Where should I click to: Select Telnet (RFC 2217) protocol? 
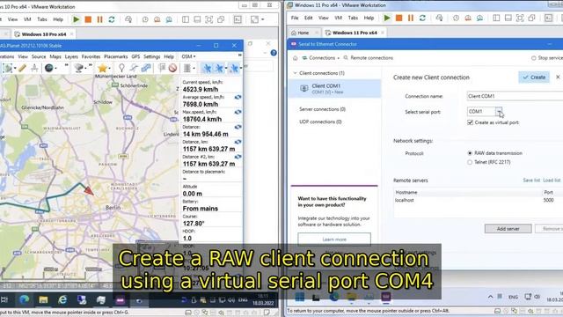point(470,162)
